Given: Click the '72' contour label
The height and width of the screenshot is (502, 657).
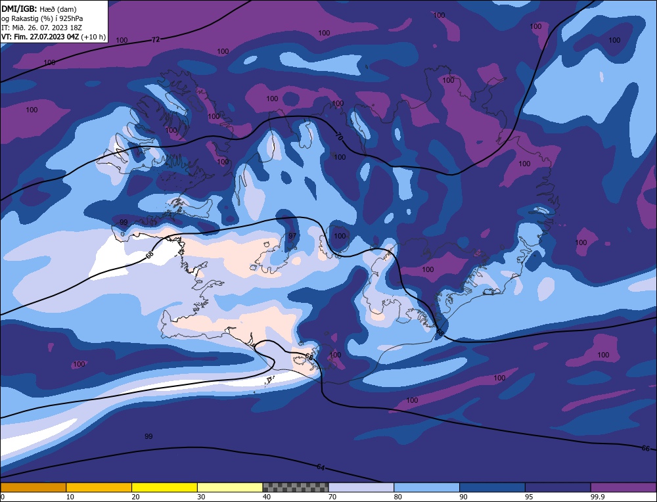Looking at the screenshot, I should click(x=156, y=40).
